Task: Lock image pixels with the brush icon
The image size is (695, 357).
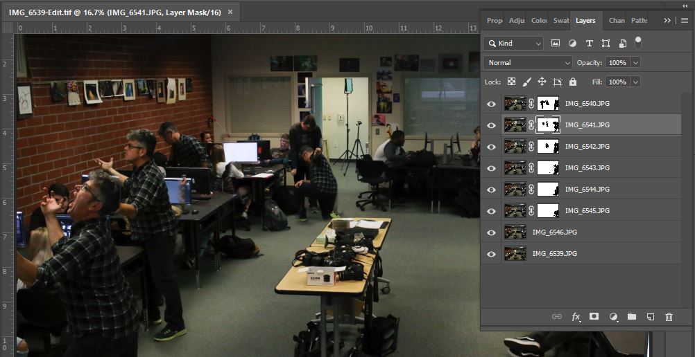Action: [x=526, y=82]
